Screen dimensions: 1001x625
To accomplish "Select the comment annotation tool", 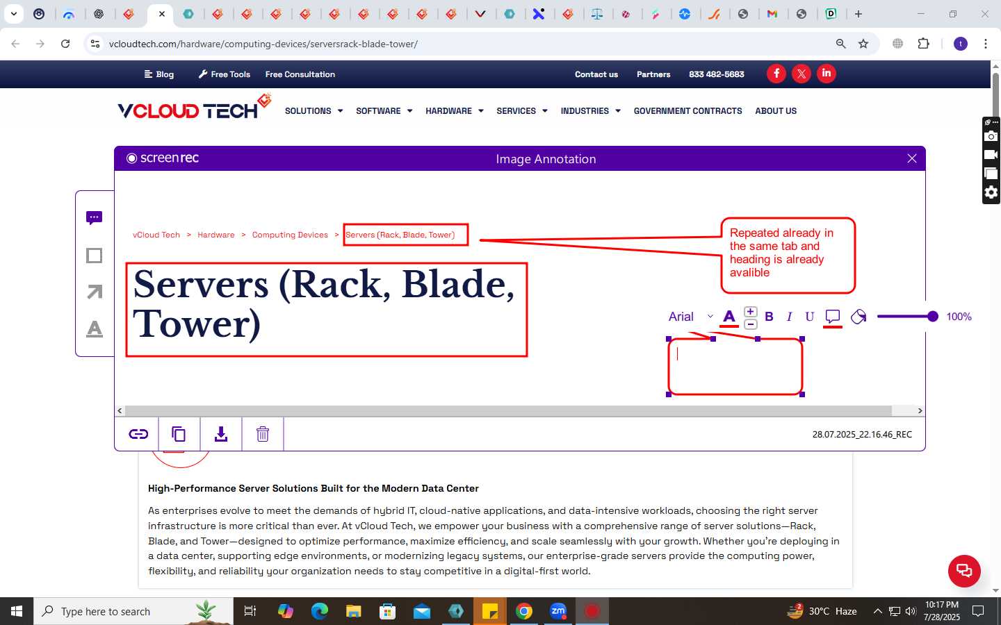I will (x=95, y=218).
